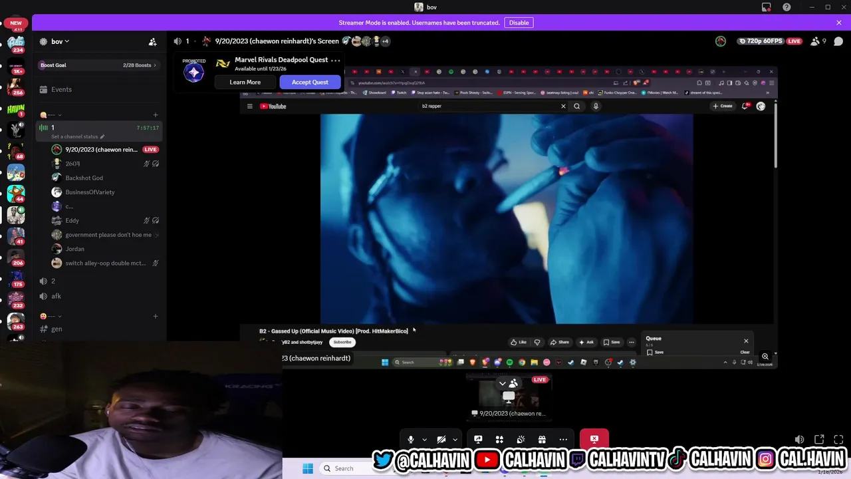
Task: Clear the YouTube search box
Action: coord(563,106)
